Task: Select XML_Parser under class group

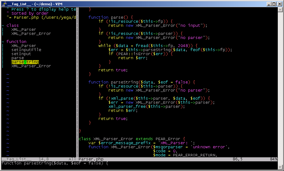Action: (24, 30)
